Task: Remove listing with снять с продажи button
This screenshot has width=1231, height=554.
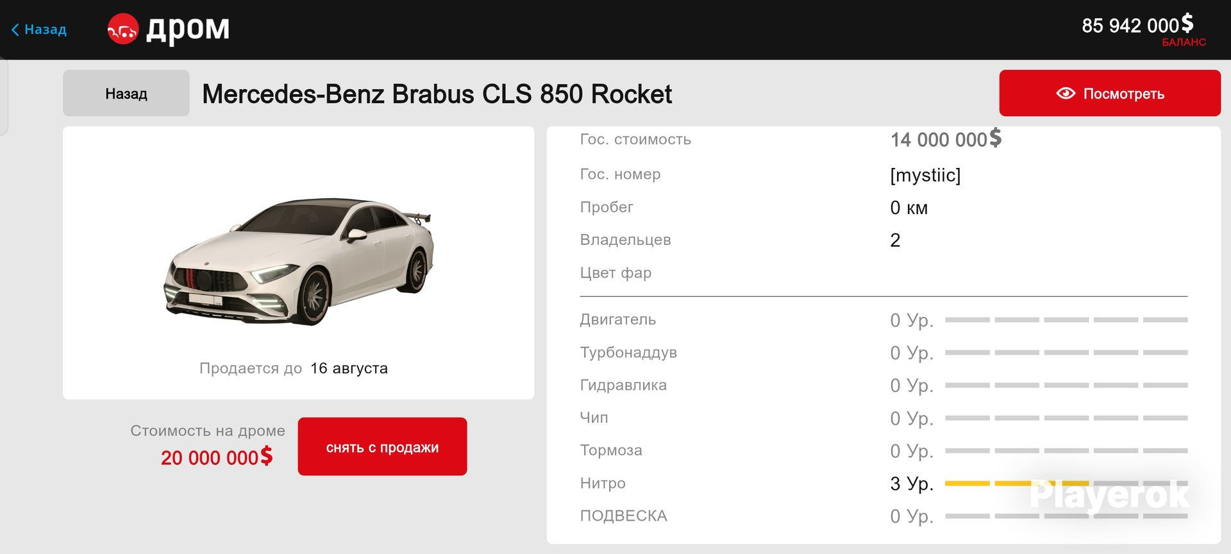Action: [382, 447]
